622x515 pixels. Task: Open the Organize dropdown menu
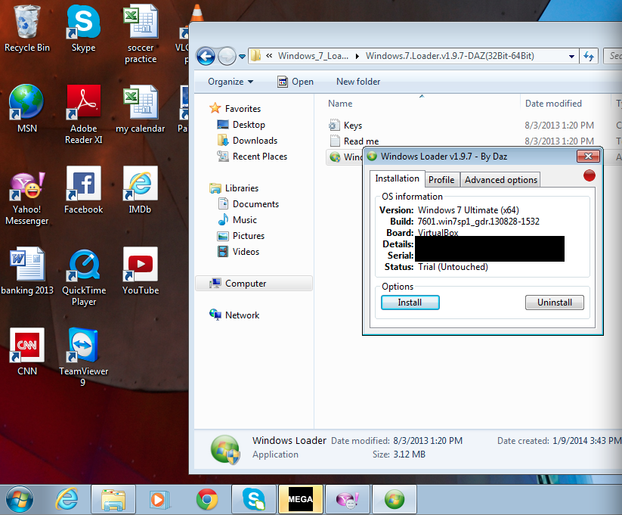click(x=231, y=82)
